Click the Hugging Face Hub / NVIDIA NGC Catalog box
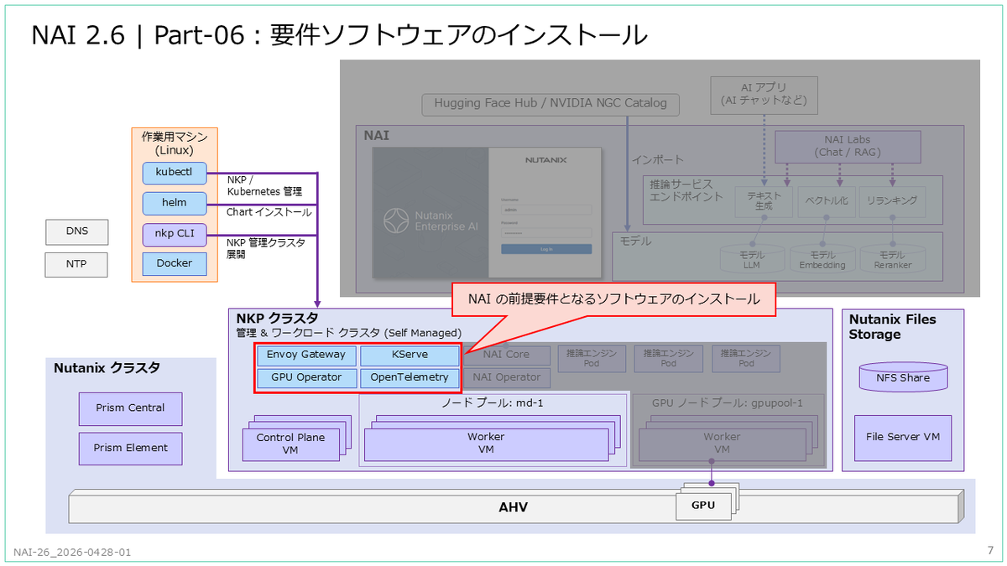 tap(550, 104)
